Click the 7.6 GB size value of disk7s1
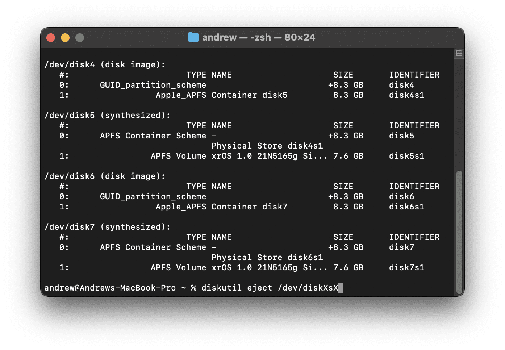 348,267
